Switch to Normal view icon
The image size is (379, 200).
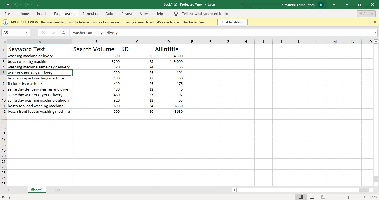pos(301,197)
